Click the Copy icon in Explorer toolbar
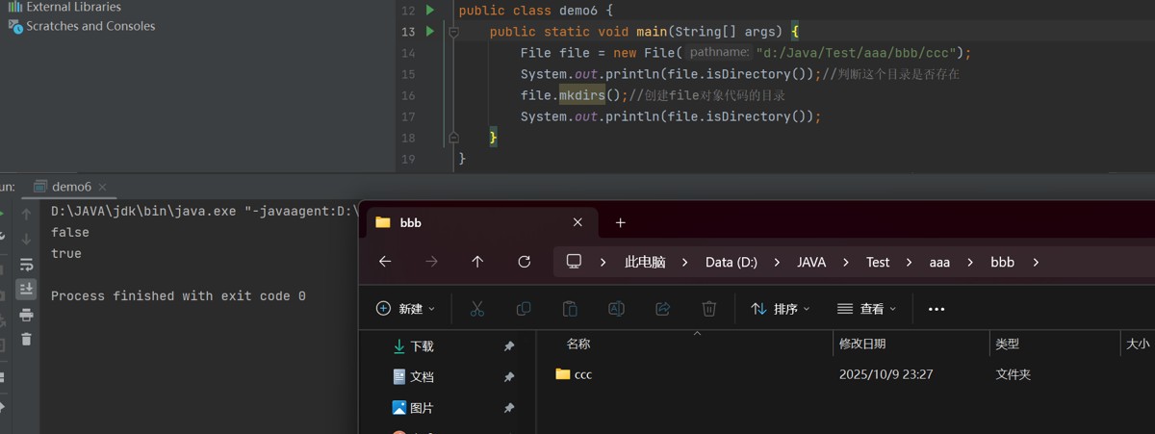 click(x=524, y=309)
